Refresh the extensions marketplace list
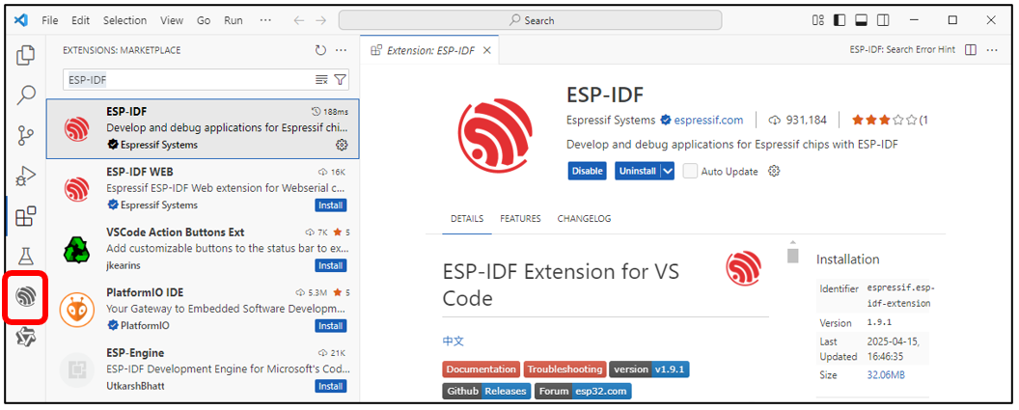 point(320,50)
